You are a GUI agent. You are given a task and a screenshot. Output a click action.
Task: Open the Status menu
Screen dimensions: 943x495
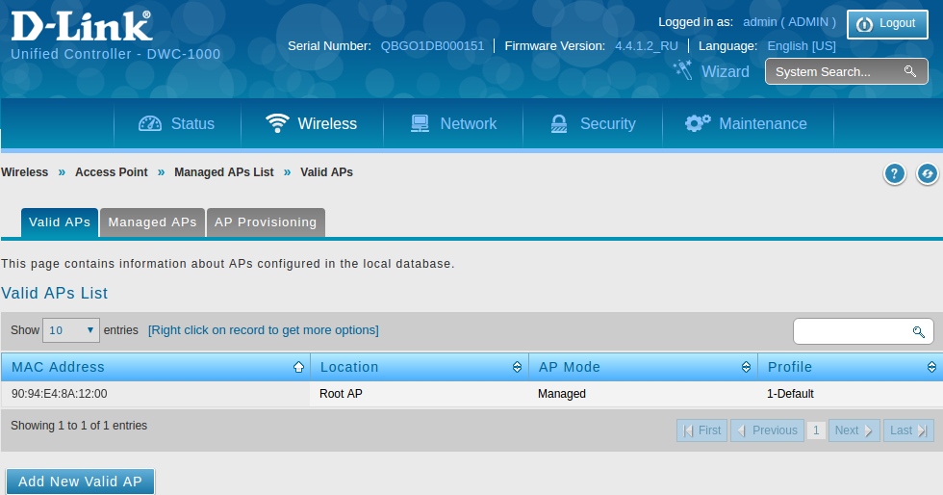[x=177, y=124]
